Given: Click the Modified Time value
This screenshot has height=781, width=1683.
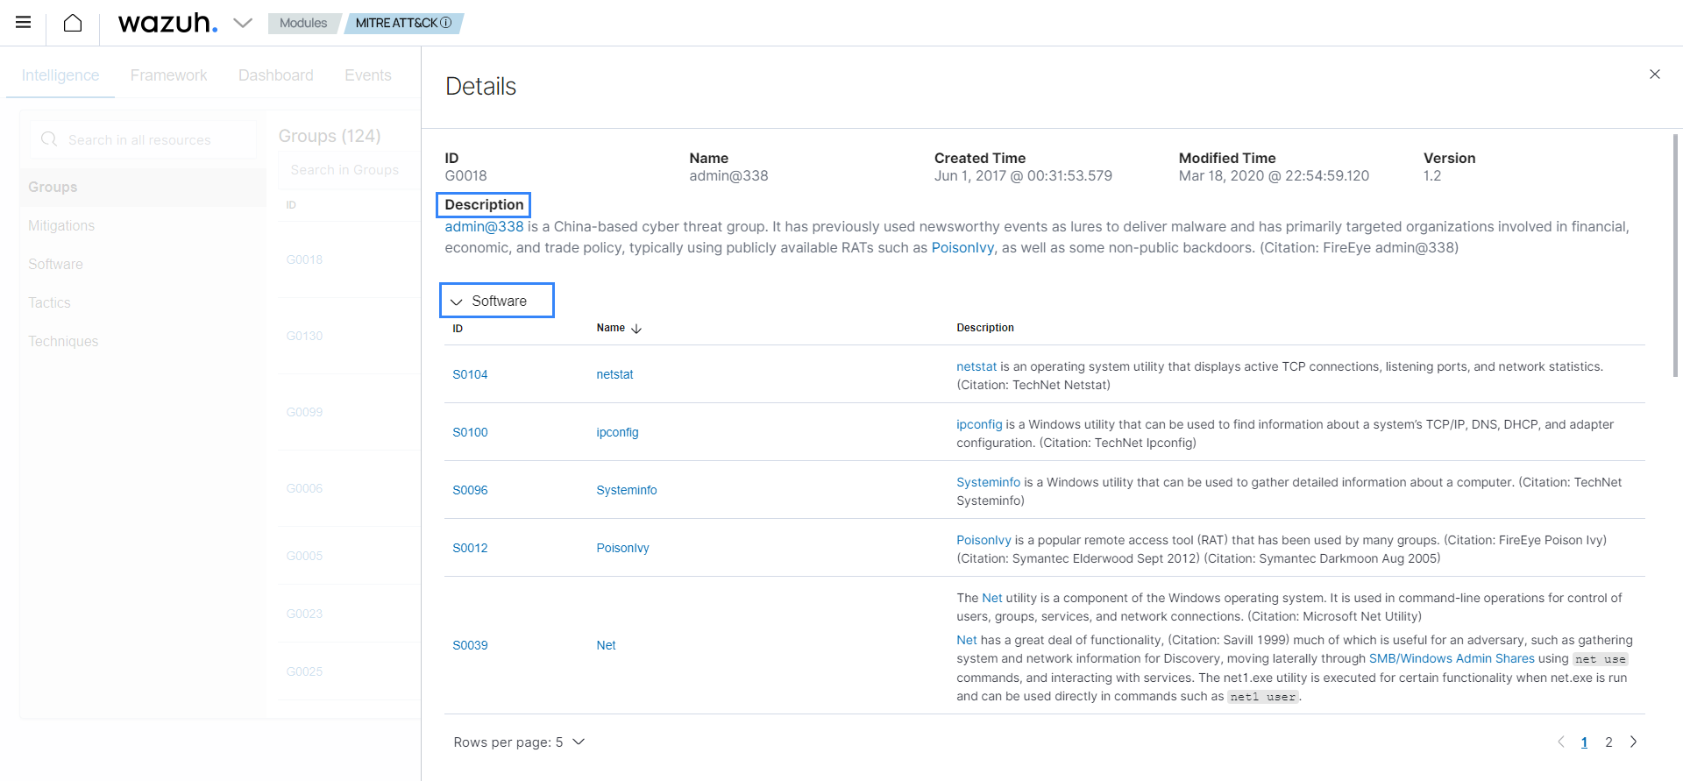Looking at the screenshot, I should pos(1274,175).
